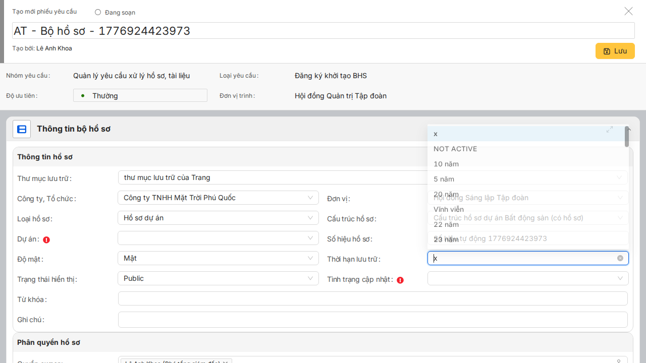Open the Công ty, Tổ chức dropdown
The height and width of the screenshot is (363, 646).
[x=218, y=198]
